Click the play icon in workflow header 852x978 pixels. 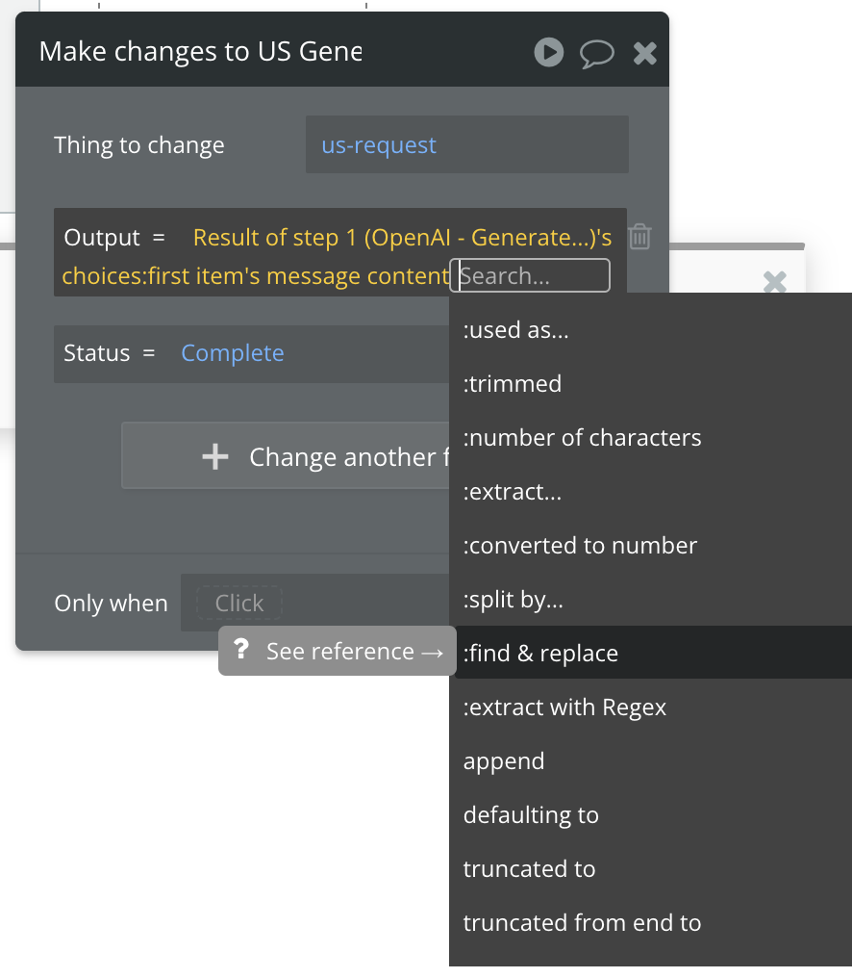pos(549,52)
